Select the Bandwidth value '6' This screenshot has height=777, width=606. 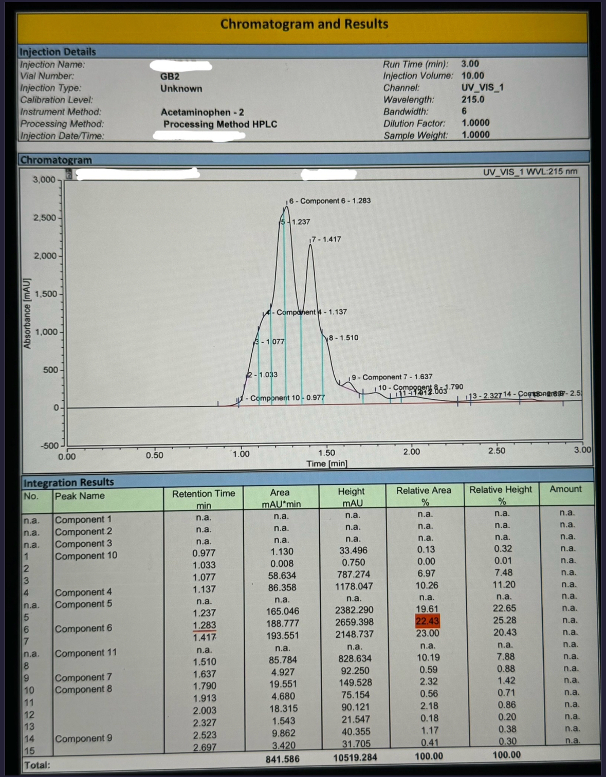(x=464, y=111)
